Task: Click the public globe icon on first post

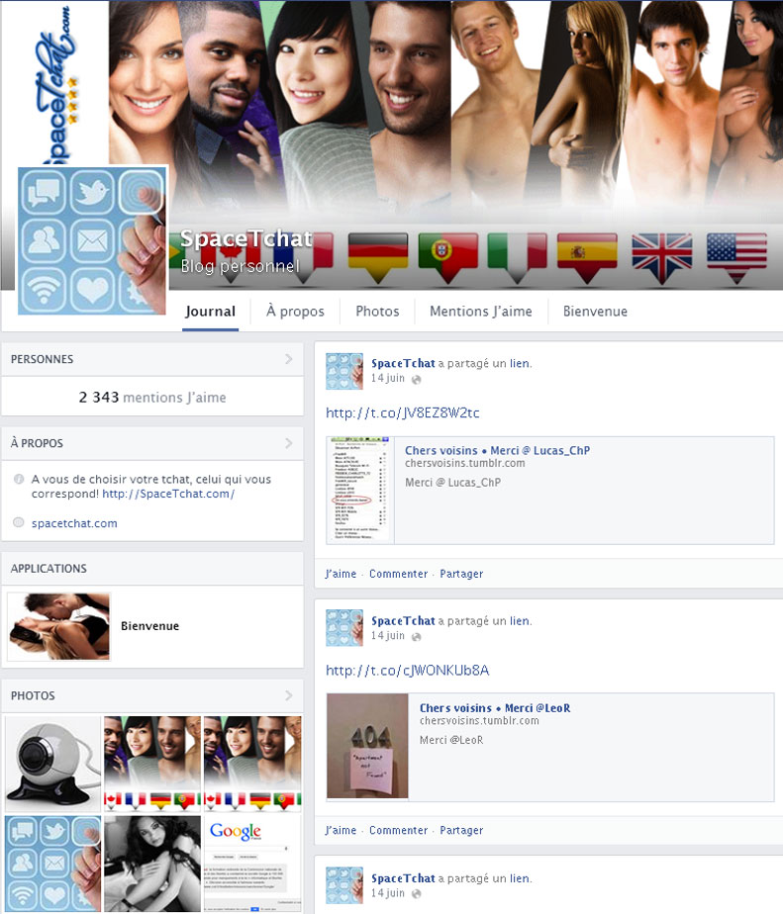Action: coord(416,380)
